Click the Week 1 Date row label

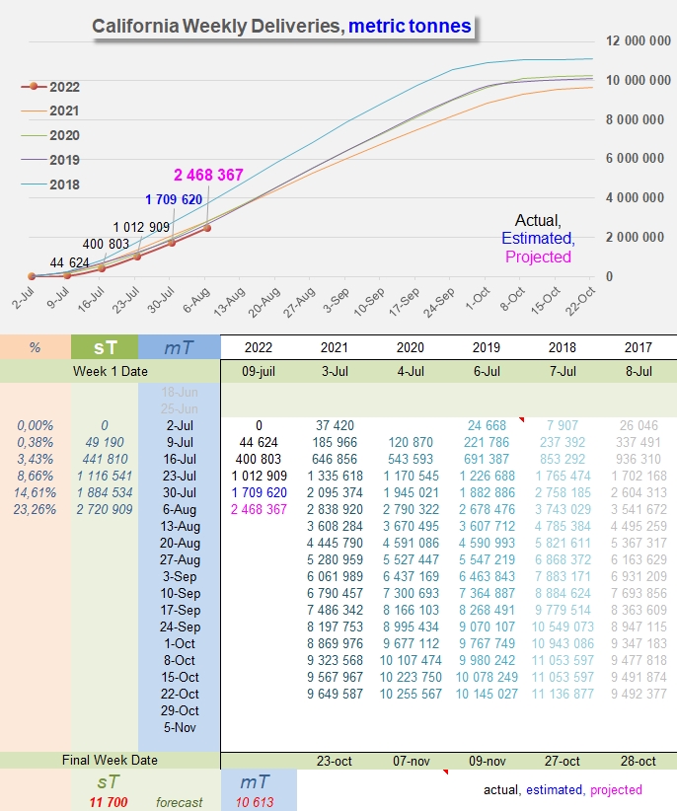[x=111, y=371]
